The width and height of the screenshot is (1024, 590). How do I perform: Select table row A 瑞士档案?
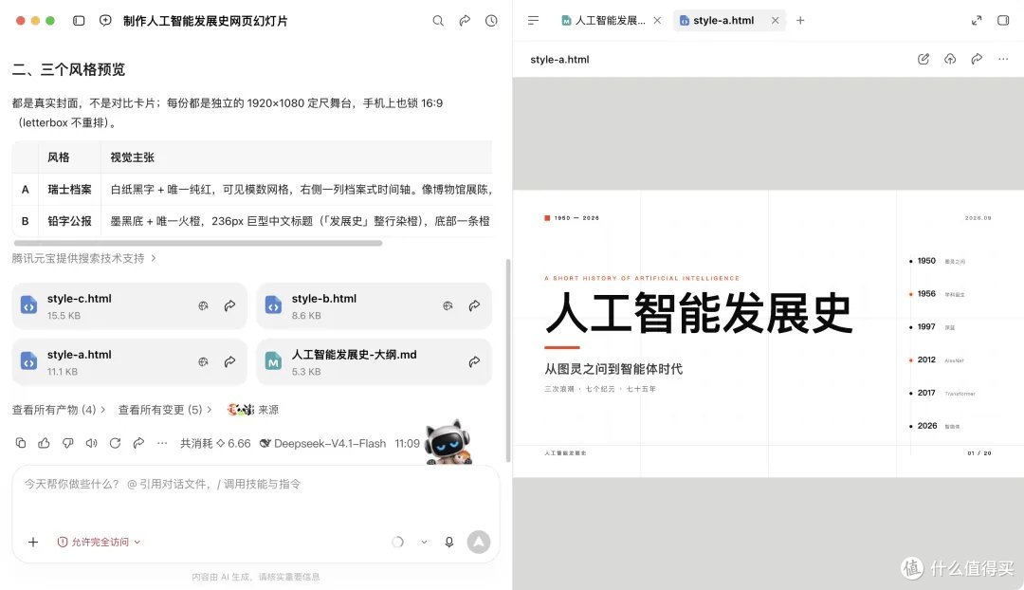pyautogui.click(x=252, y=190)
